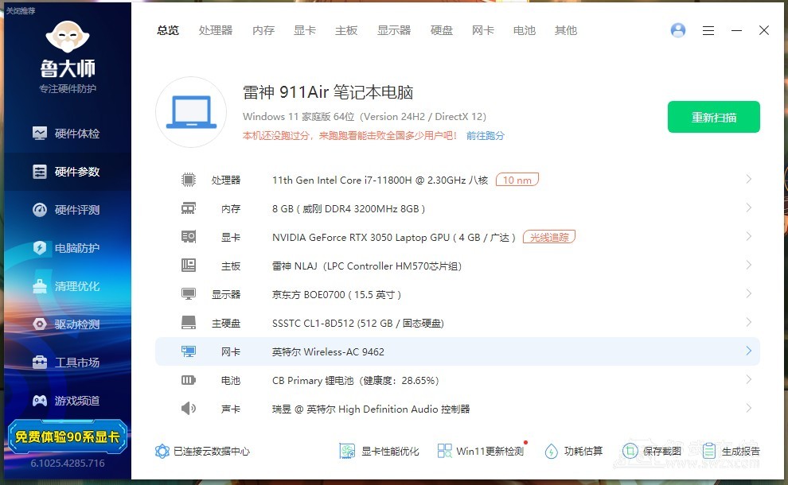
Task: Click Win11更新检测 at the bottom
Action: 481,451
